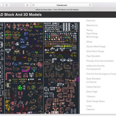116x116 pixels.
Task: Visit the Elbow category
Action: (89, 42)
